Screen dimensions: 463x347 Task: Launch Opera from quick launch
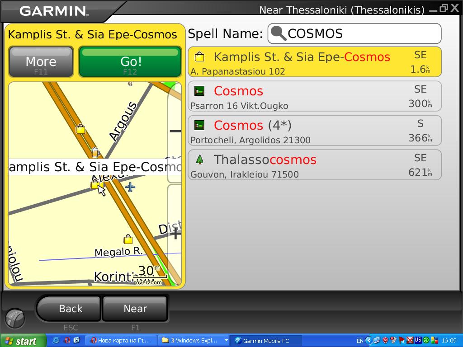(x=67, y=341)
